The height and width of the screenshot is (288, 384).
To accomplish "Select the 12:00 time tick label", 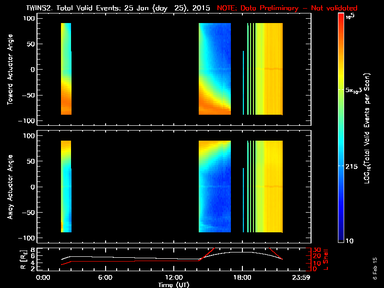I will click(x=175, y=277).
